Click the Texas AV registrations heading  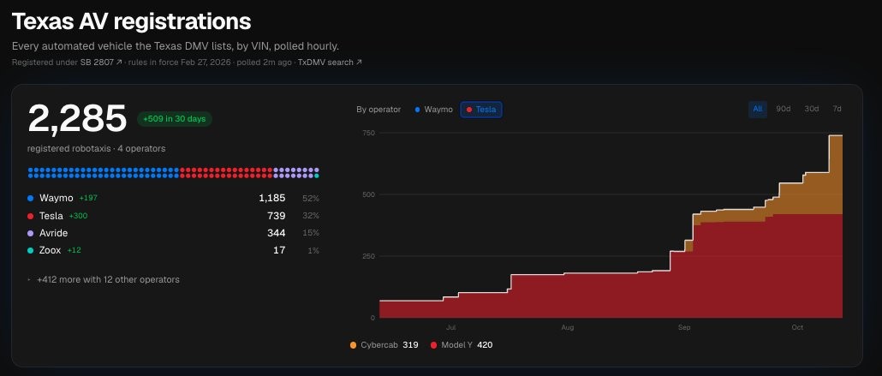click(131, 21)
